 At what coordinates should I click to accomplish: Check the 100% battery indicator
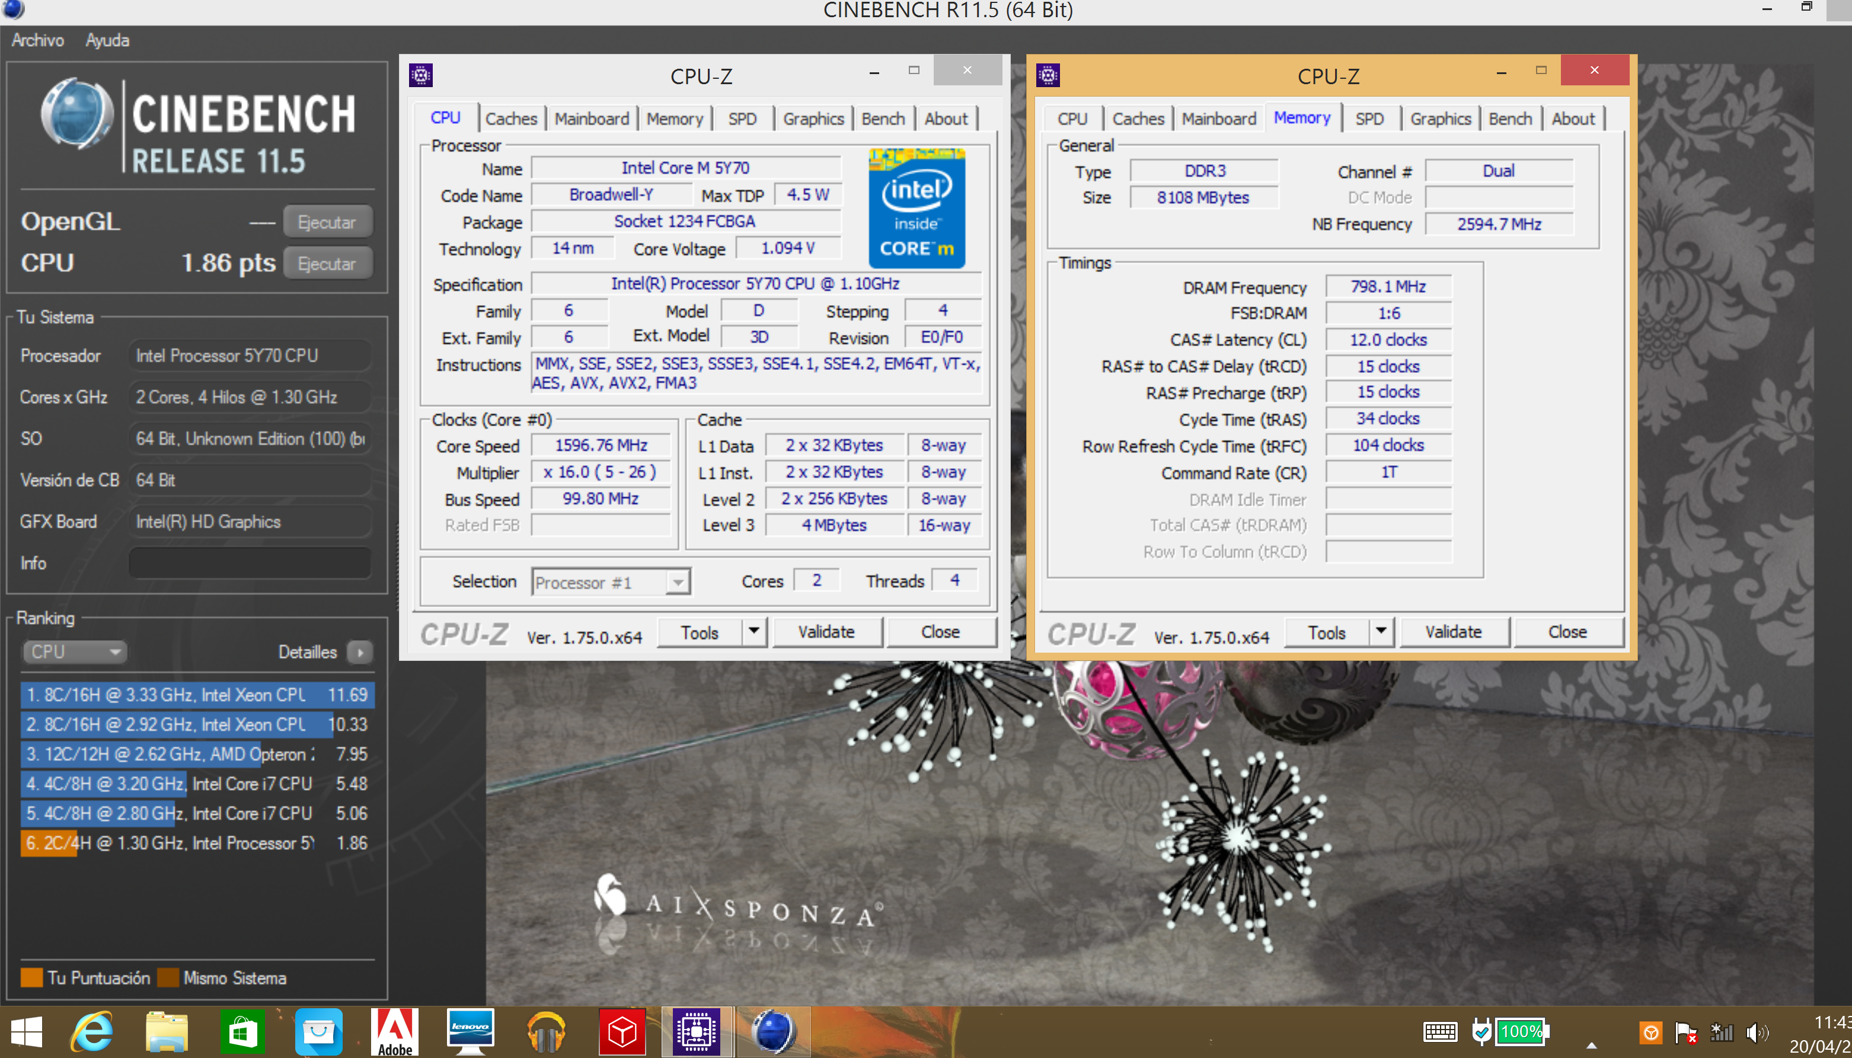[x=1521, y=1032]
